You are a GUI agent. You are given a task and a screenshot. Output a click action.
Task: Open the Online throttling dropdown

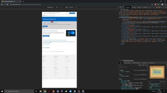71,7
